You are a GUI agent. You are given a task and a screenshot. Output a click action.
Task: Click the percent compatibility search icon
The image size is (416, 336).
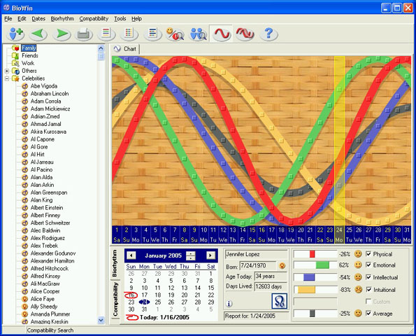(175, 34)
